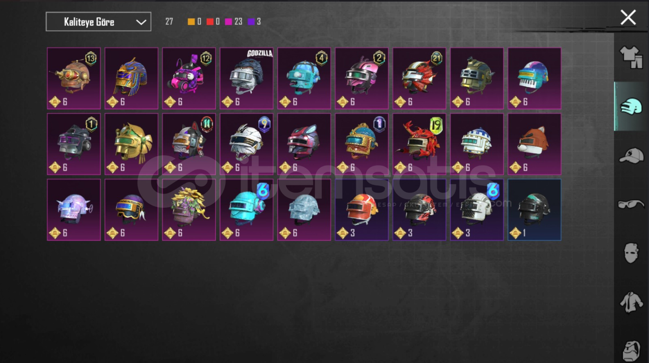The width and height of the screenshot is (649, 363).
Task: Open the outfit sets category icon
Action: (x=631, y=57)
